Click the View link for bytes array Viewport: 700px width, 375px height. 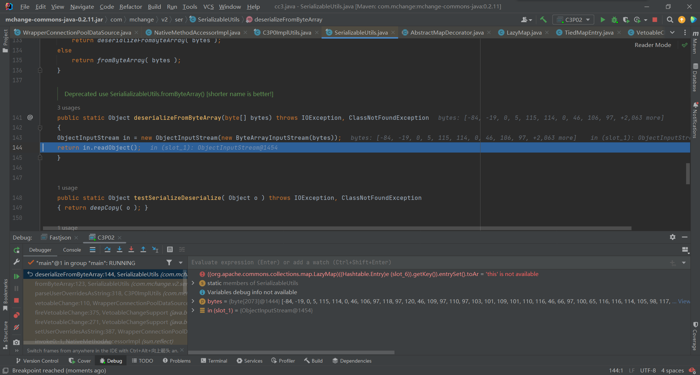[684, 301]
